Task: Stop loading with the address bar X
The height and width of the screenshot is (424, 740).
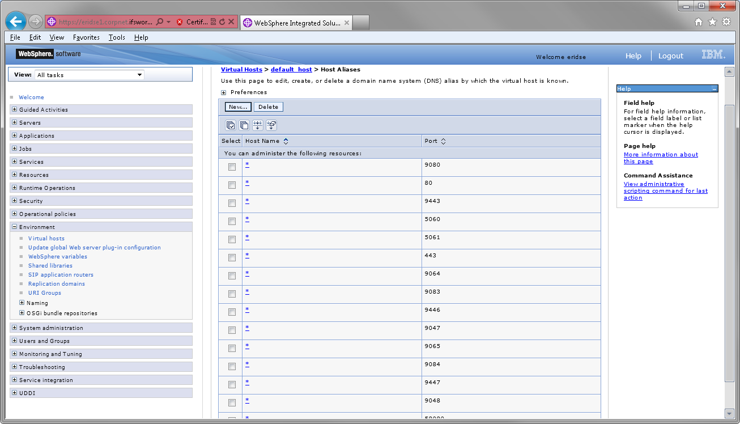Action: click(232, 22)
